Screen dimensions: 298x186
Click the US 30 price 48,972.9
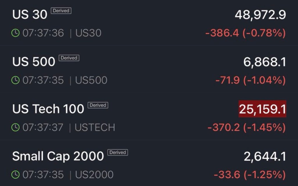(260, 15)
